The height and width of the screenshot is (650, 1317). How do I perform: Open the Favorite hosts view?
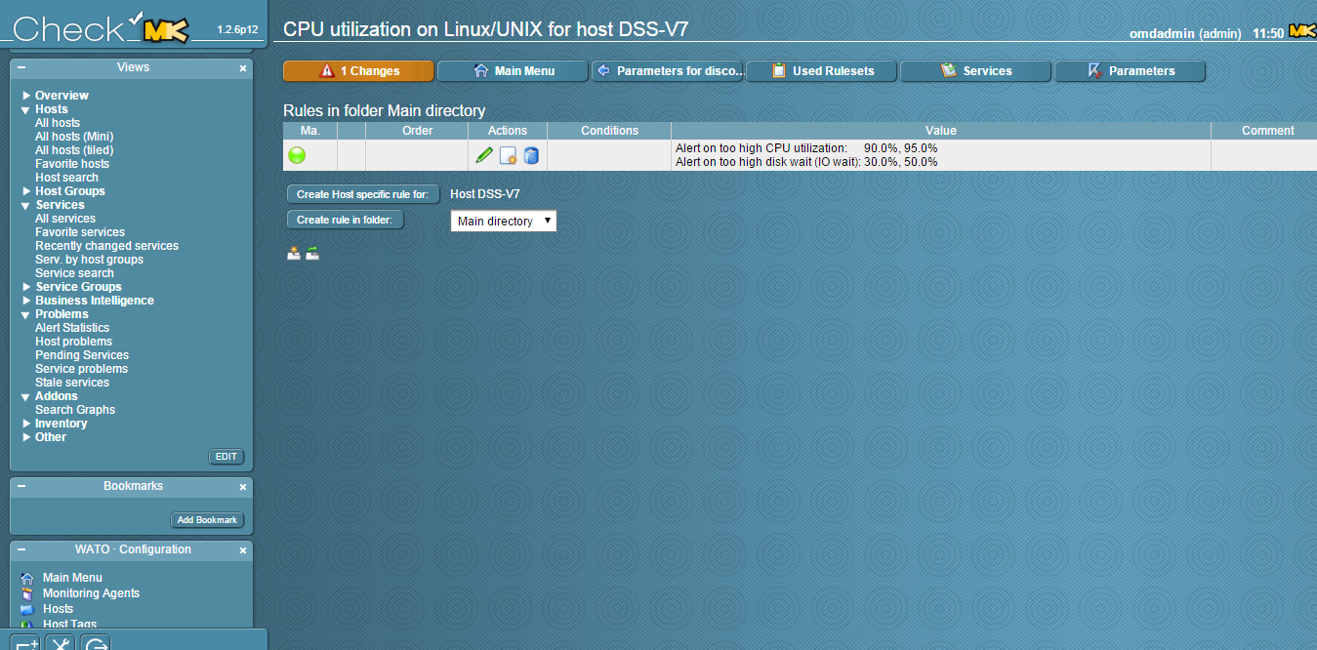(x=72, y=164)
